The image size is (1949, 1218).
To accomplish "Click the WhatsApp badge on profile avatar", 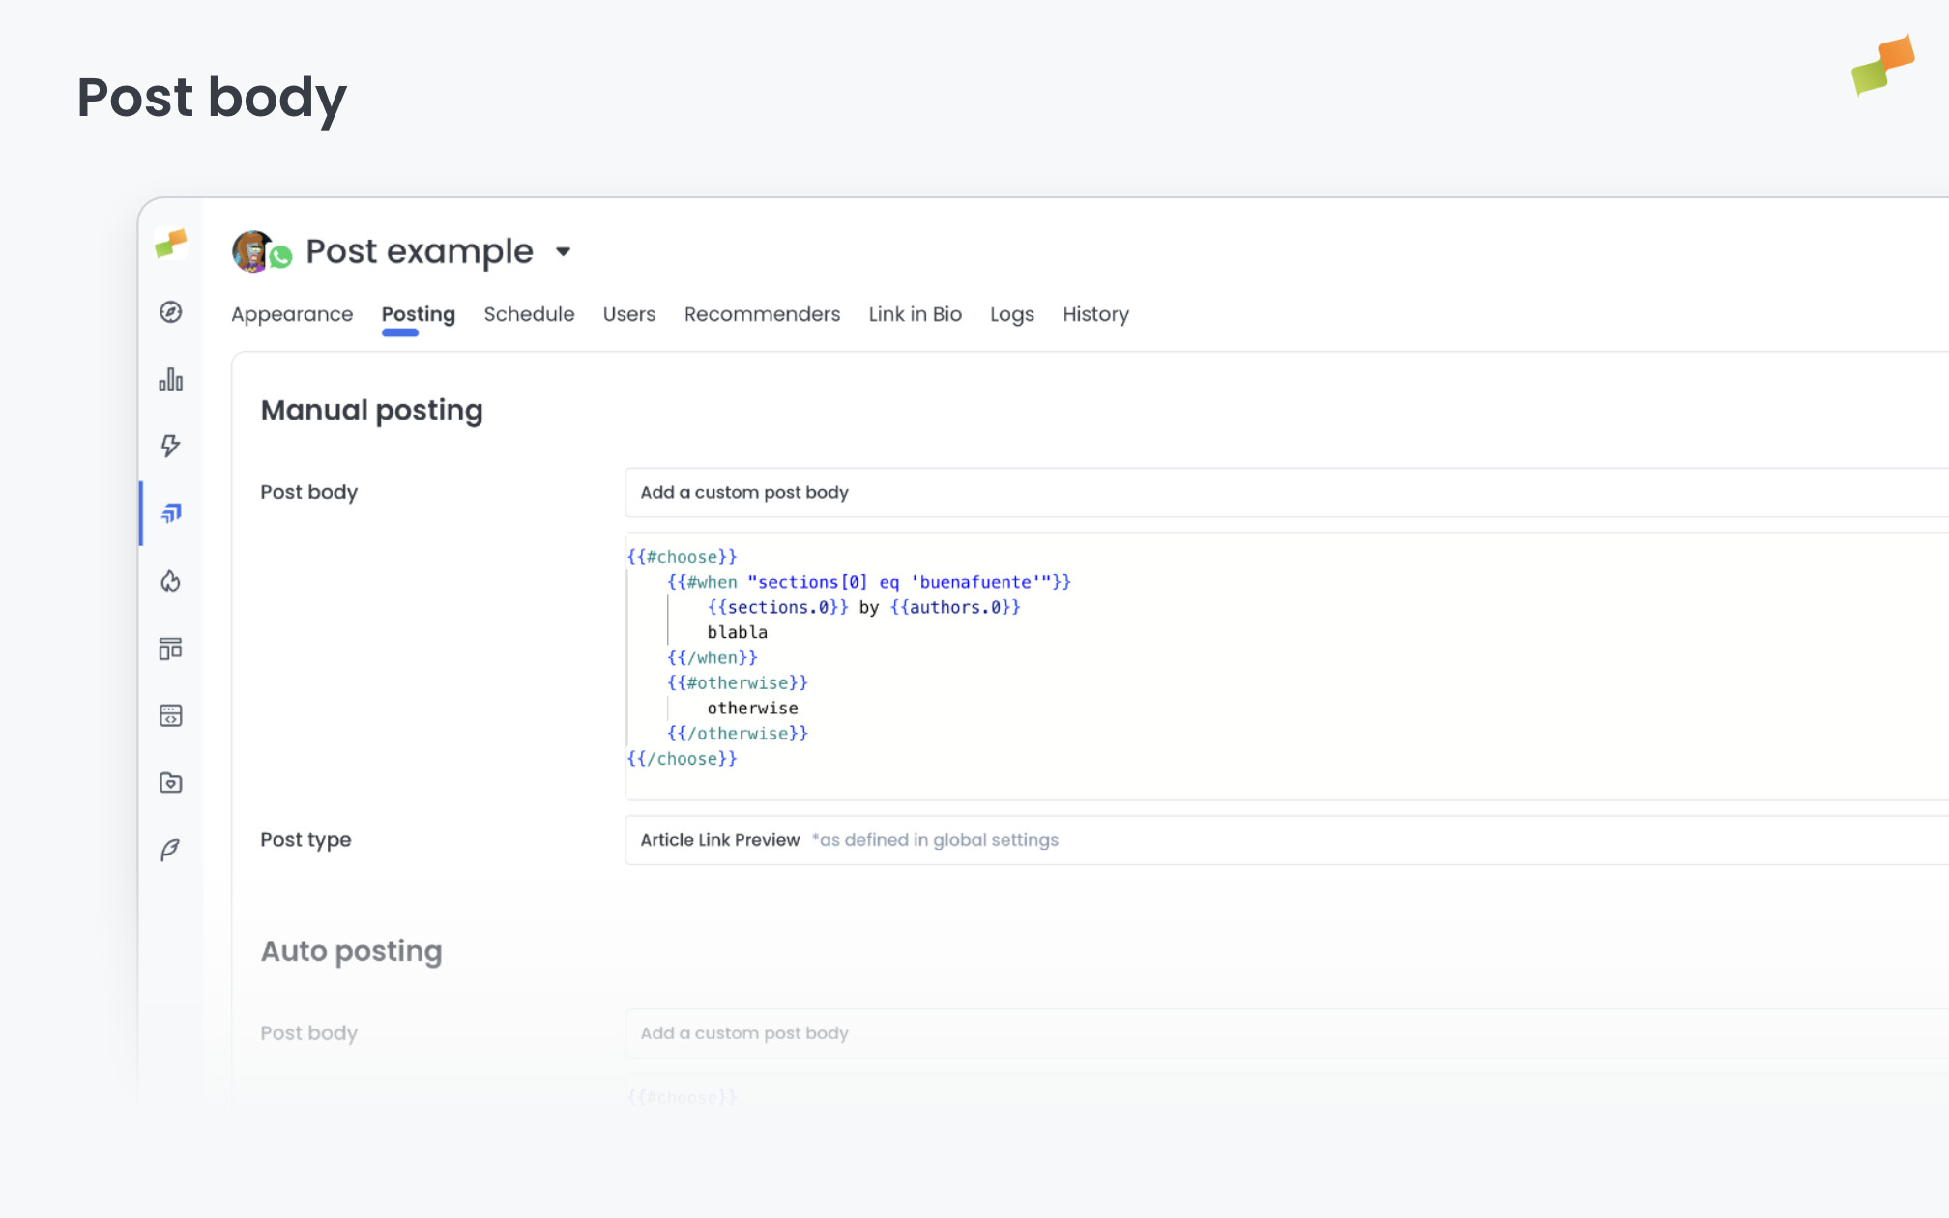I will coord(281,259).
